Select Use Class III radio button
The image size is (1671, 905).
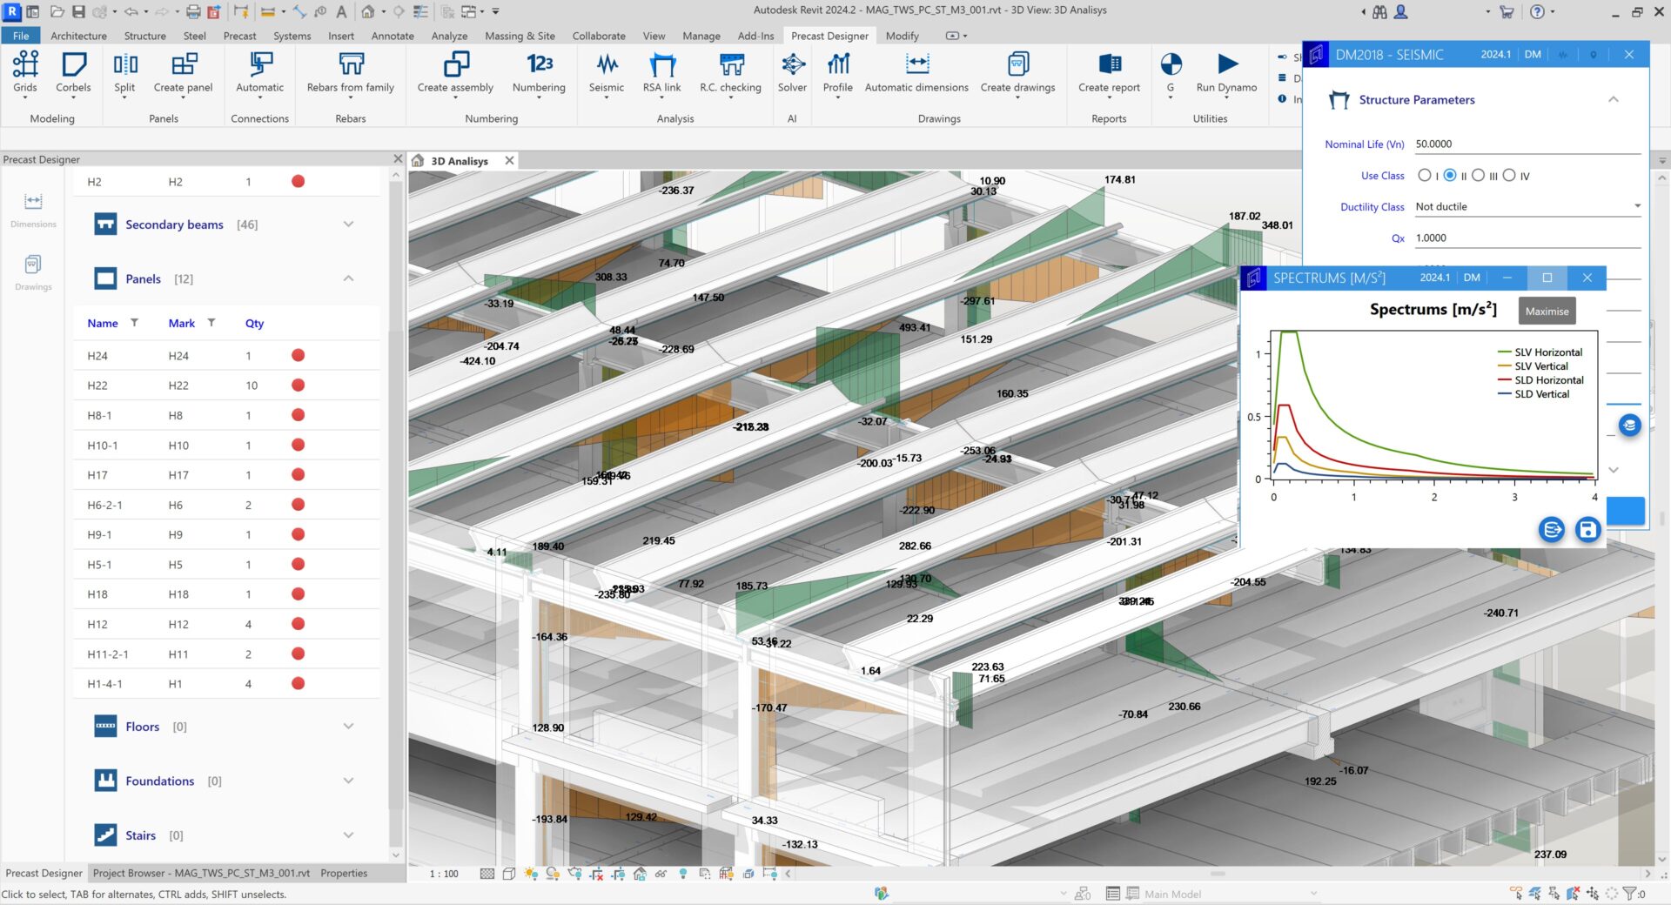coord(1478,175)
